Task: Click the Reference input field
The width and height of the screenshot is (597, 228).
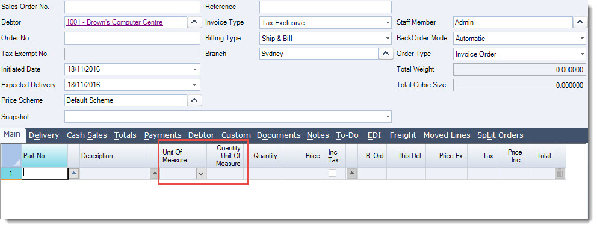Action: point(326,7)
